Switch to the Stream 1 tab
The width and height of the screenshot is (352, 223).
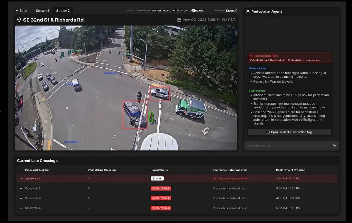(x=43, y=11)
